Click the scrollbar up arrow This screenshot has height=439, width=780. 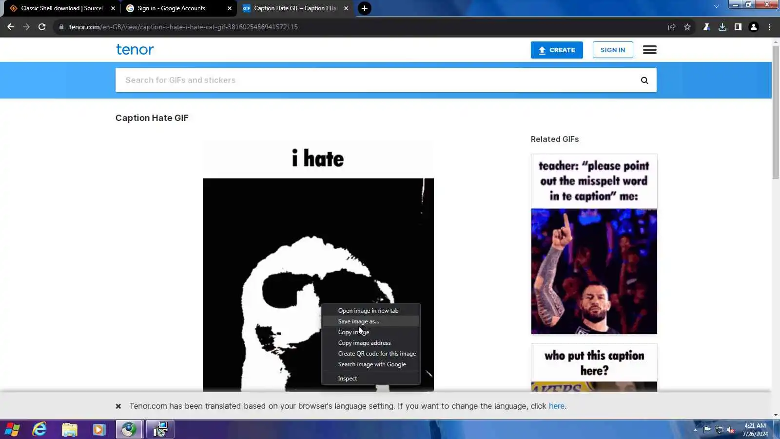[776, 42]
